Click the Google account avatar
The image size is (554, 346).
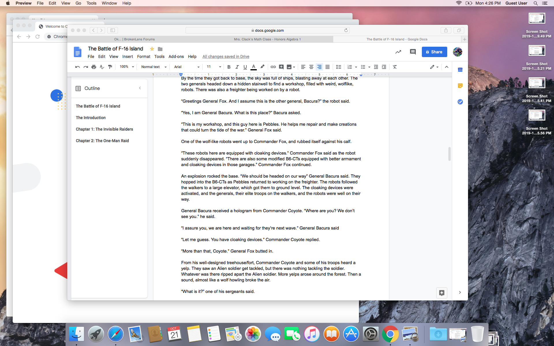click(458, 52)
